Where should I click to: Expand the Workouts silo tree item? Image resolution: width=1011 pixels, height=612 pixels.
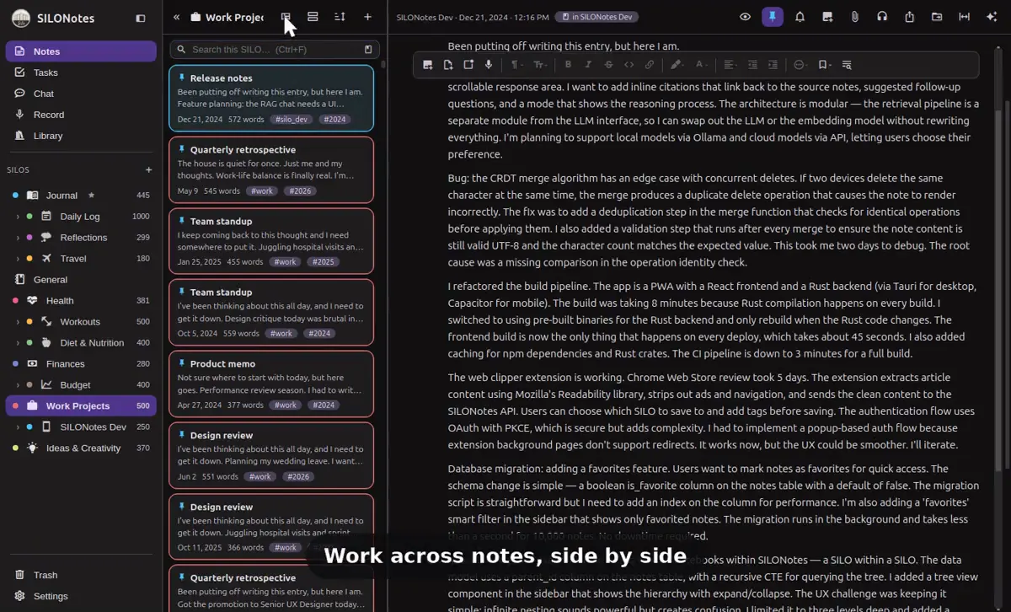18,322
